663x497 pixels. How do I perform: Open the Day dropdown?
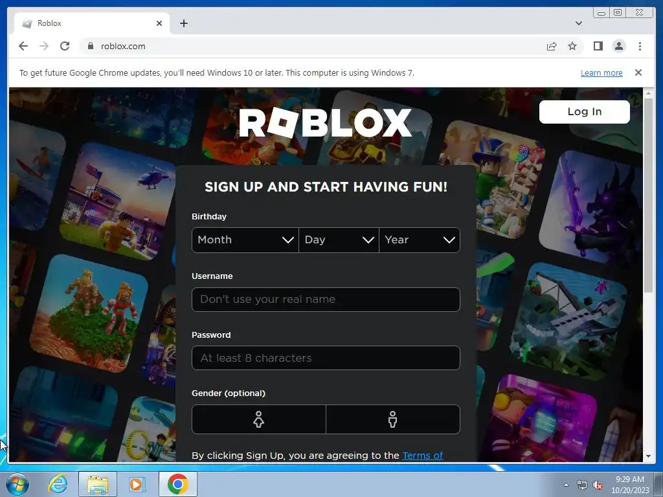pyautogui.click(x=339, y=240)
